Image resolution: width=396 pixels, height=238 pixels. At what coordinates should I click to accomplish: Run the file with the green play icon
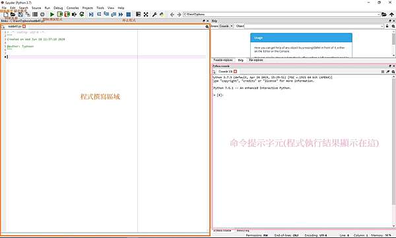[x=52, y=14]
